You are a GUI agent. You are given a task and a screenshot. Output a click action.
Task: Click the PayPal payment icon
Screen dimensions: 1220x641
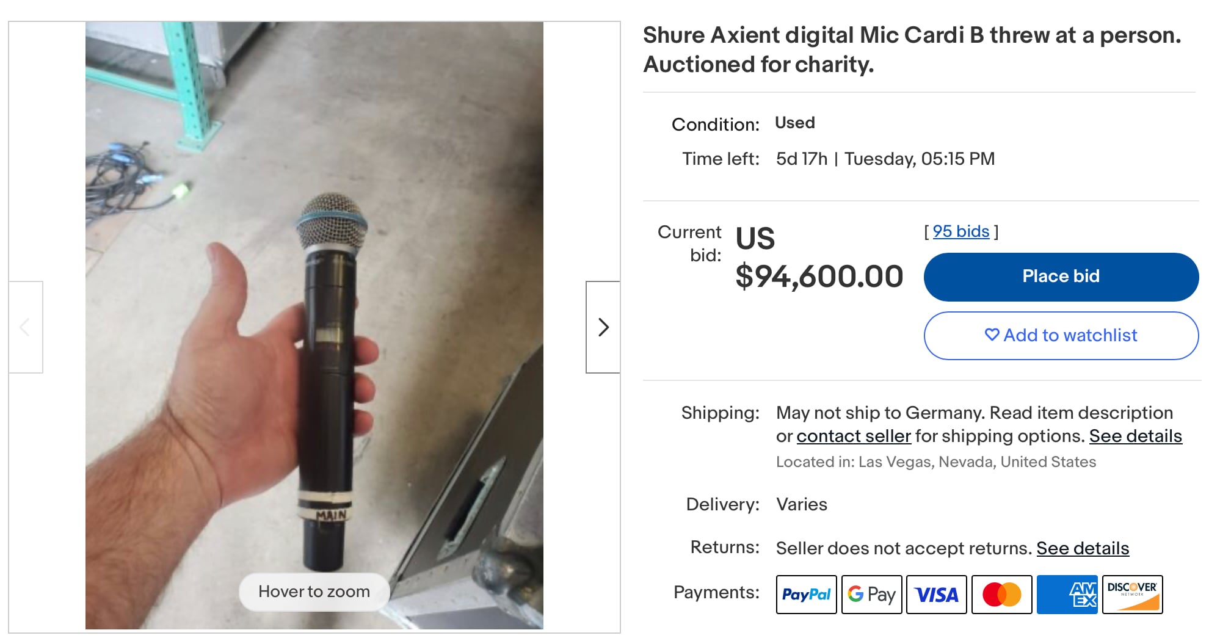[x=806, y=594]
